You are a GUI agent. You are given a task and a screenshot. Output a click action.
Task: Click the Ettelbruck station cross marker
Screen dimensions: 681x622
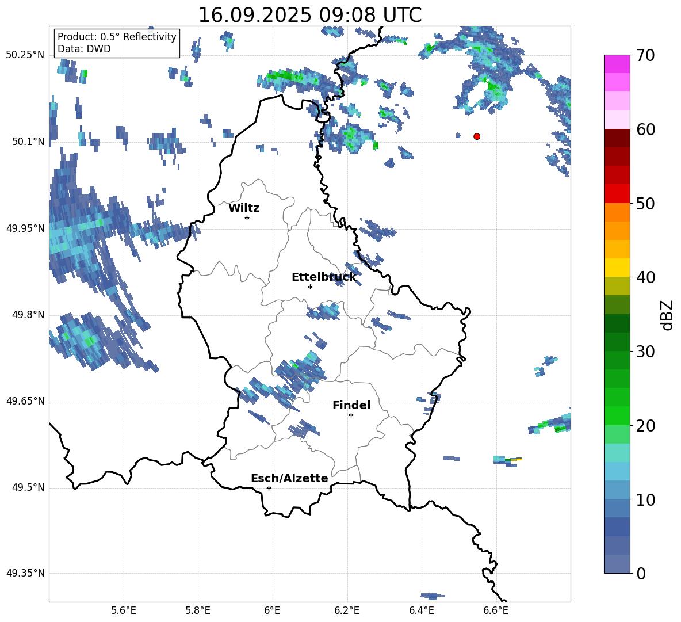[x=310, y=287]
